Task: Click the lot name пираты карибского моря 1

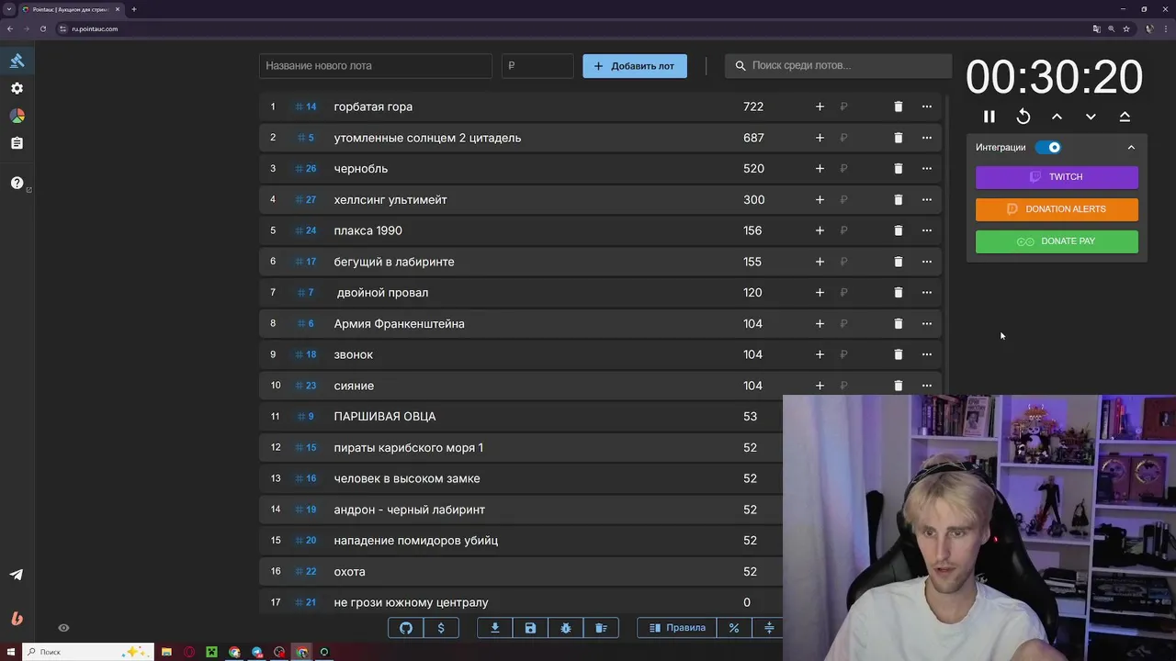Action: [409, 447]
